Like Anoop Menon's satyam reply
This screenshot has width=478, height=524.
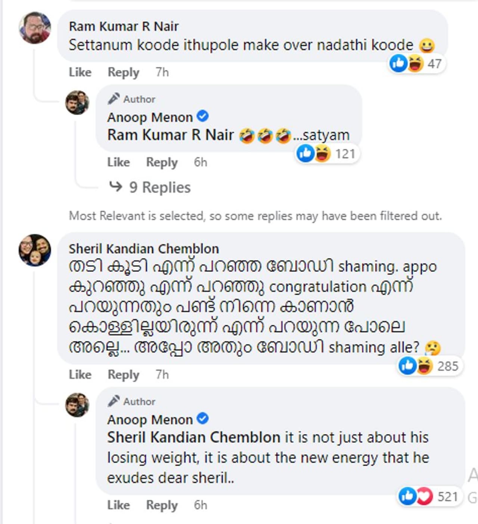[x=118, y=162]
